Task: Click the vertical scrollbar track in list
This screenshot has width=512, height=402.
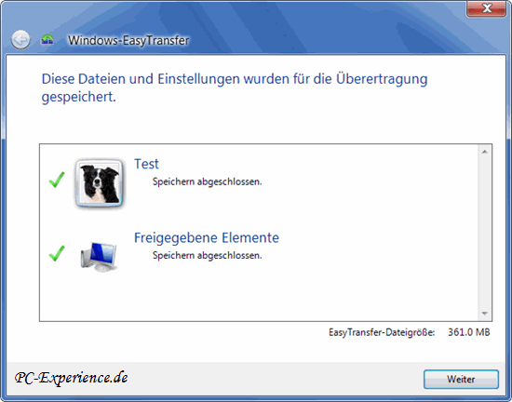Action: click(485, 233)
